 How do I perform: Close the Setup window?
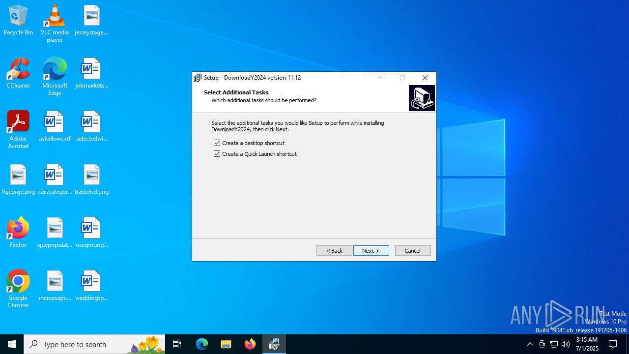(425, 78)
